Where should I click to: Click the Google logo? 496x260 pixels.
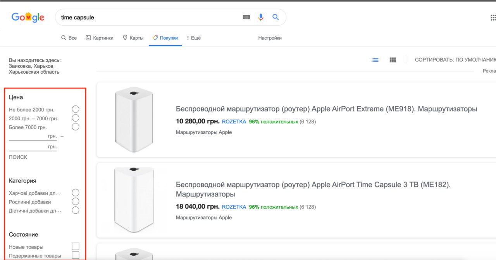28,17
